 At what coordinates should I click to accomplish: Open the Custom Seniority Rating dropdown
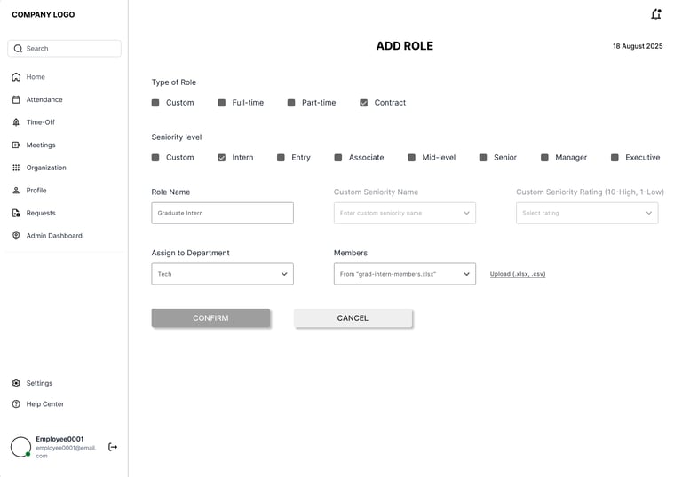click(x=587, y=213)
